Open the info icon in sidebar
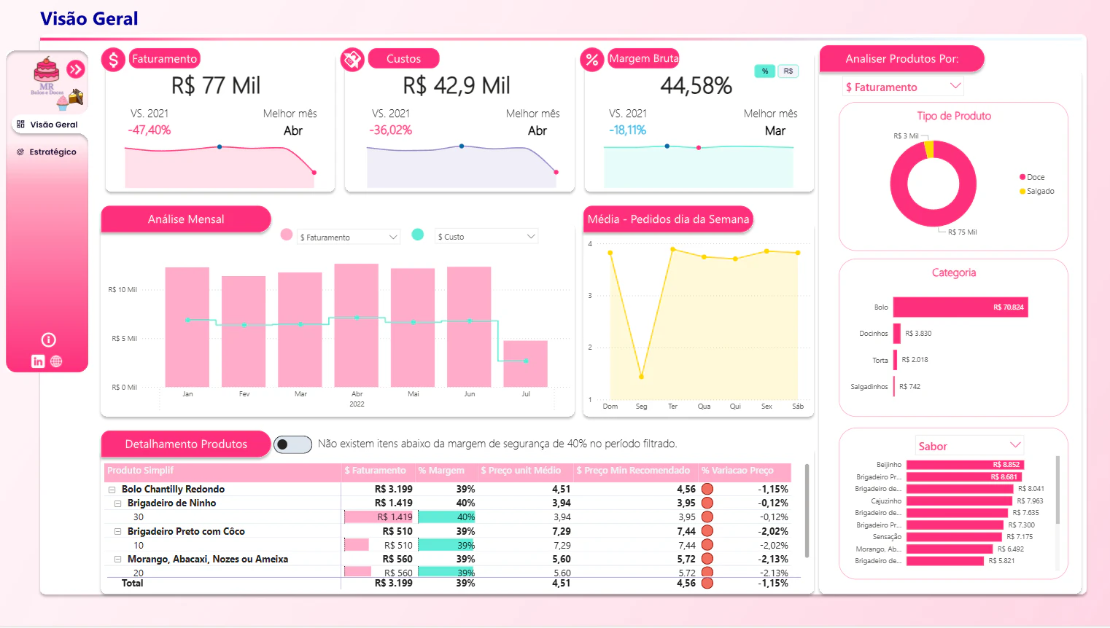This screenshot has width=1110, height=628. [x=49, y=339]
